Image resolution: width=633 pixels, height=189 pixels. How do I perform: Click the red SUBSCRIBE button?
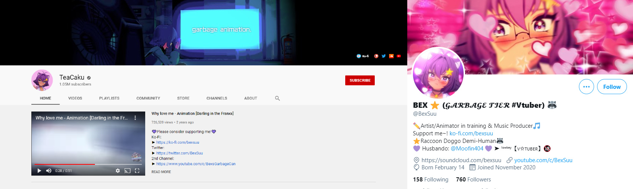point(360,81)
